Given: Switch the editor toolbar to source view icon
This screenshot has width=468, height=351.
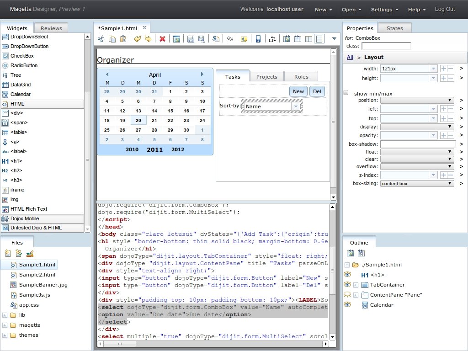Looking at the screenshot, I should tap(298, 39).
